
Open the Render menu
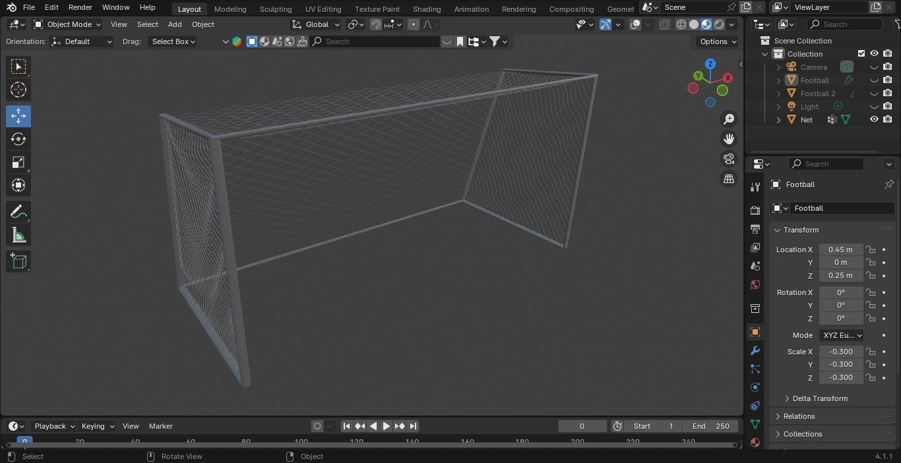[x=80, y=7]
